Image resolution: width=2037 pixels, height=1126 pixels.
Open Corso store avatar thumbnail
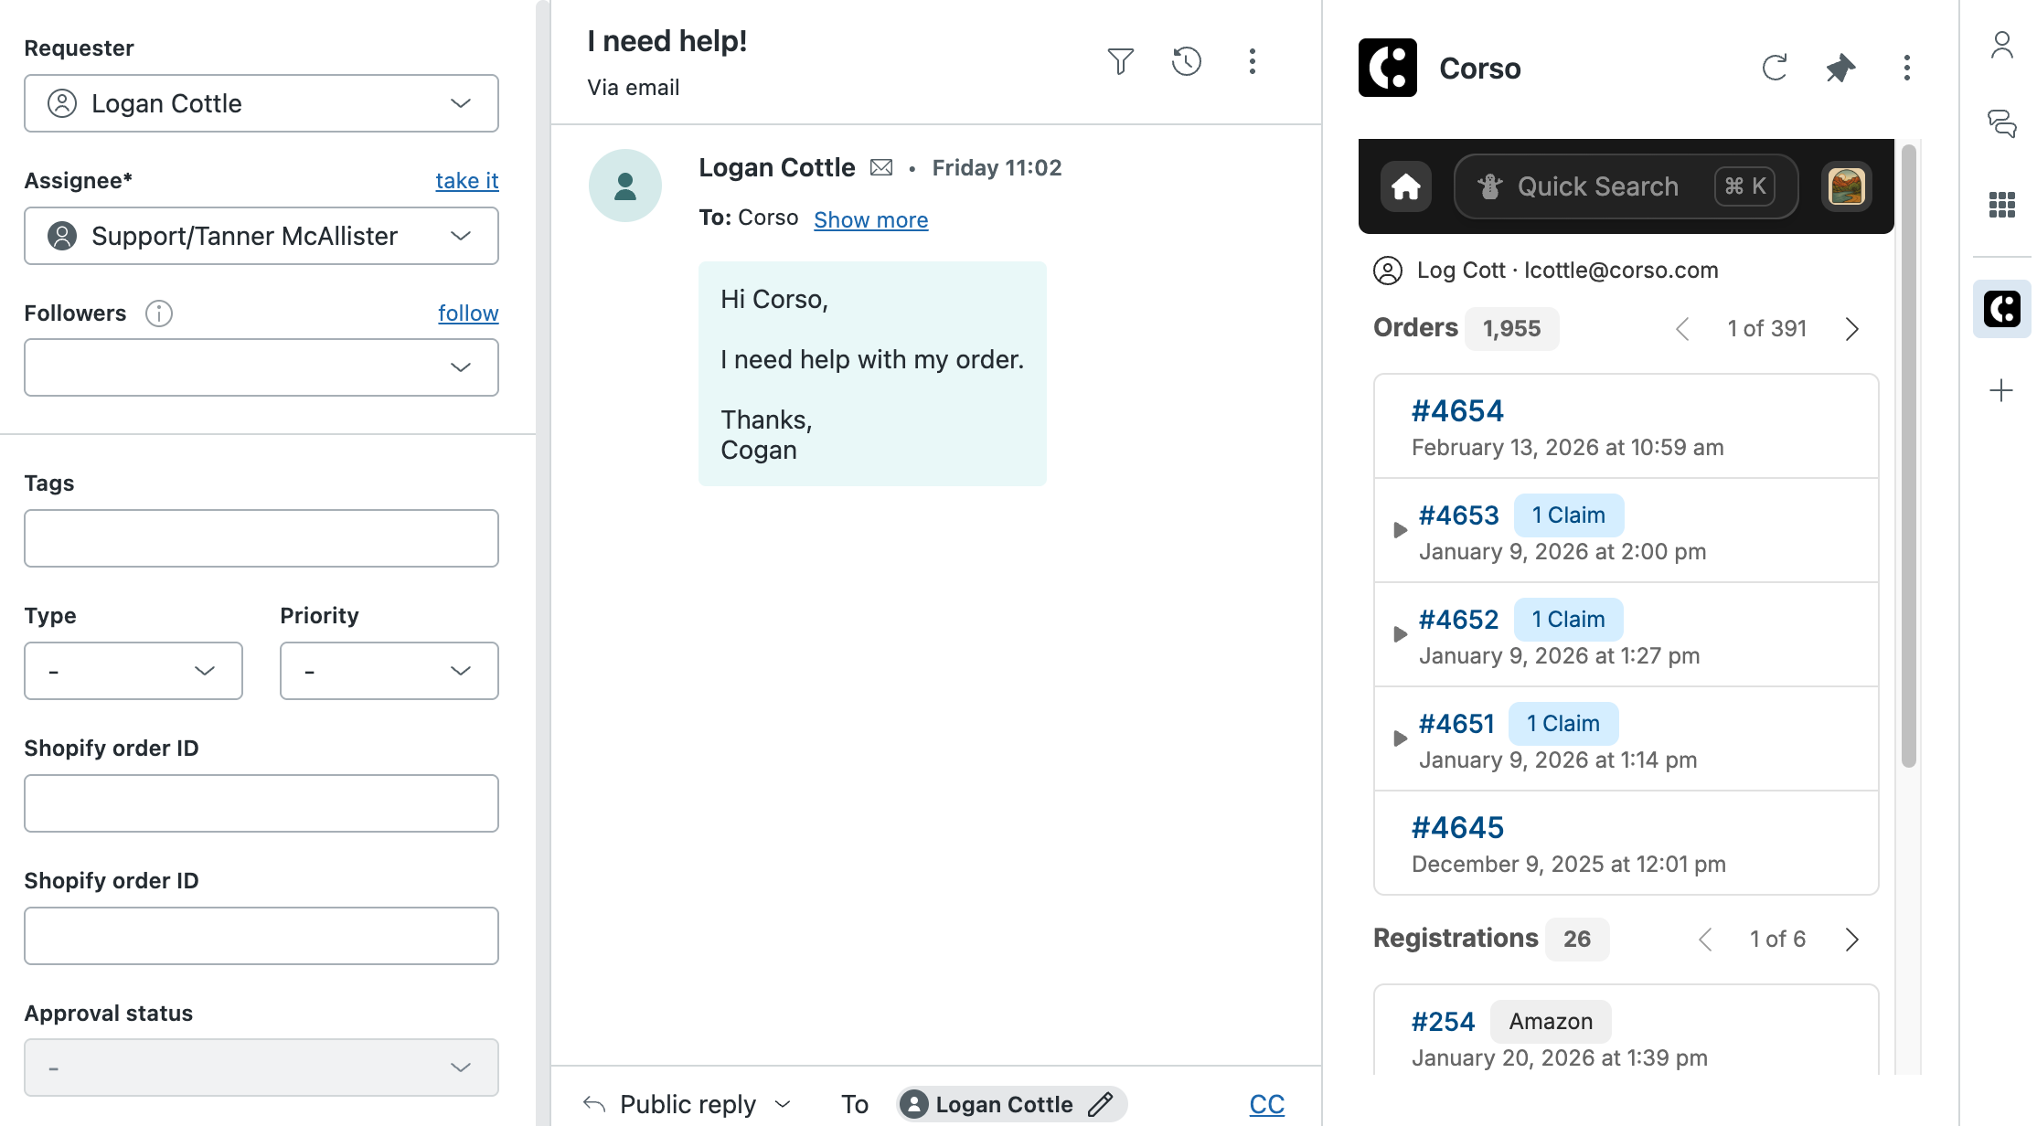1846,186
